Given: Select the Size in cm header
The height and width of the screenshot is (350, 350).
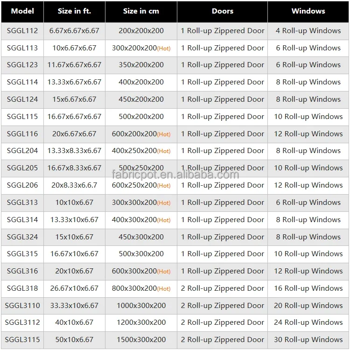Looking at the screenshot, I should tap(141, 11).
